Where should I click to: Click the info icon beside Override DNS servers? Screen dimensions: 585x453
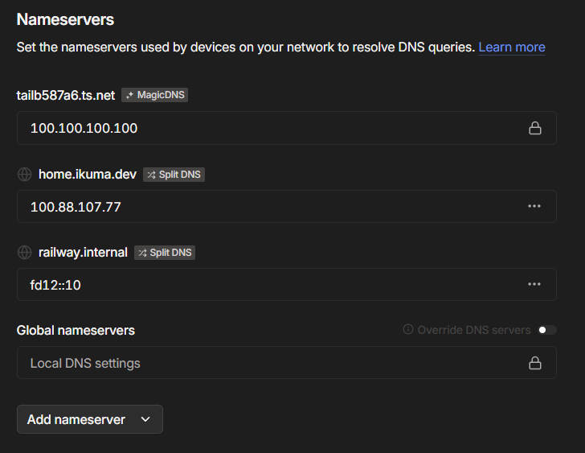[x=408, y=329]
